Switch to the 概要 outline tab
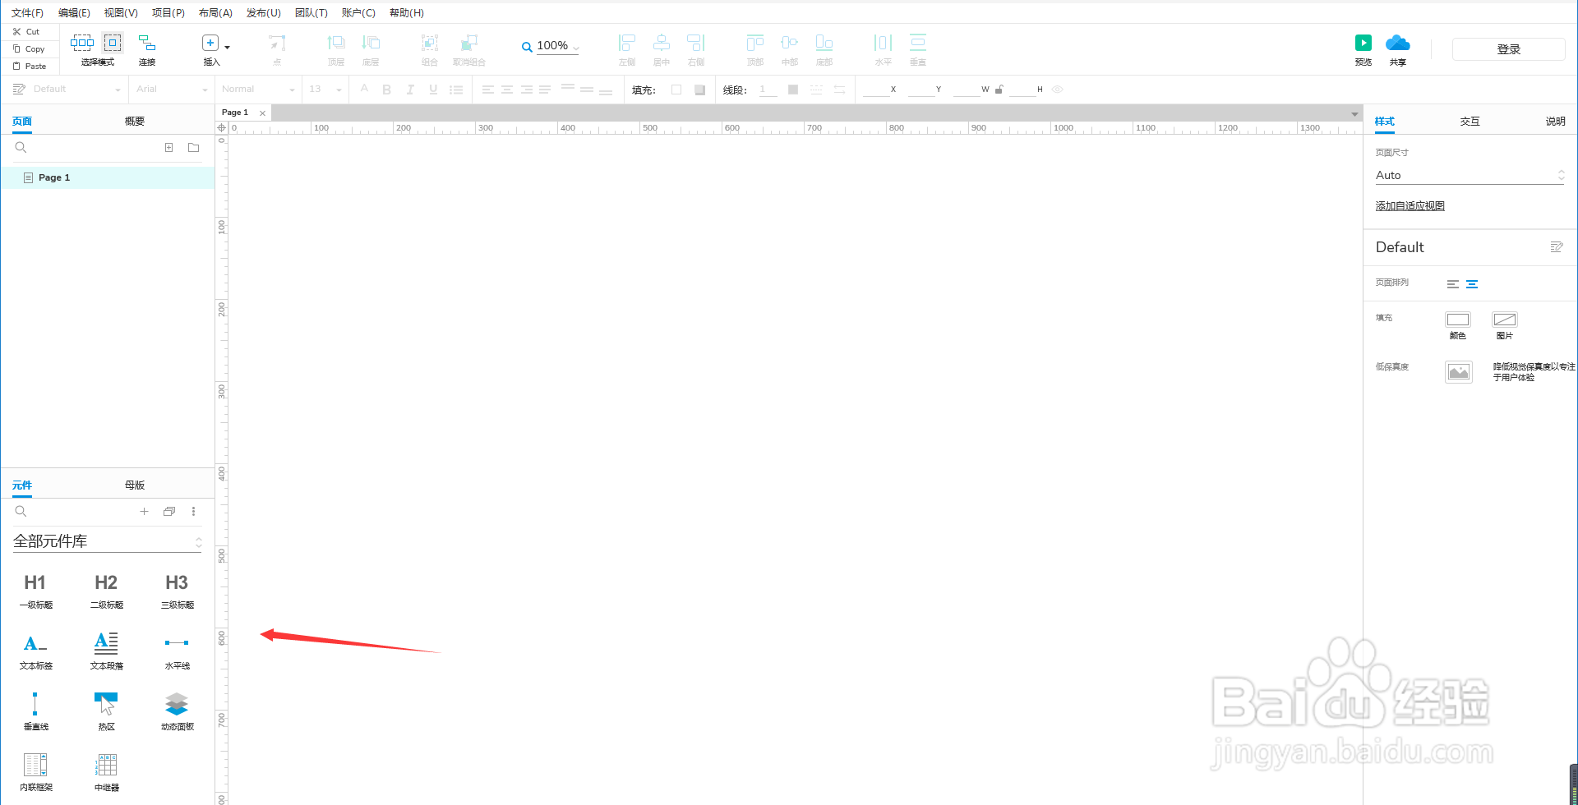Image resolution: width=1578 pixels, height=805 pixels. (x=135, y=122)
